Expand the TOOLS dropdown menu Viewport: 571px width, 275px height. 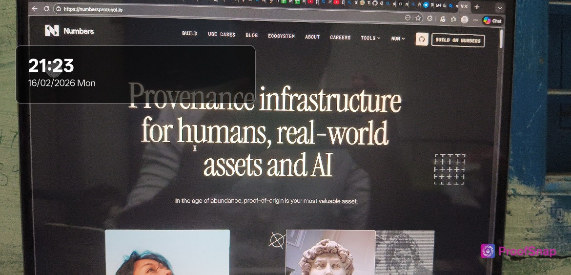(370, 38)
